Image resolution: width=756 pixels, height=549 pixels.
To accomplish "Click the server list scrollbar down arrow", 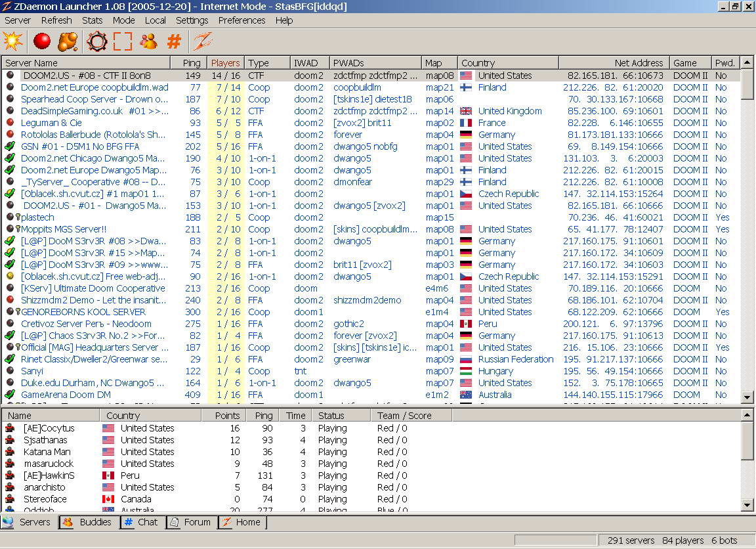I will coord(747,397).
